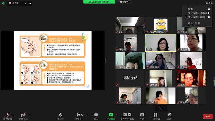Screen dimensions: 215x121
Task: Click the 後乳 heading on the shared slide
Action: click(x=43, y=65)
